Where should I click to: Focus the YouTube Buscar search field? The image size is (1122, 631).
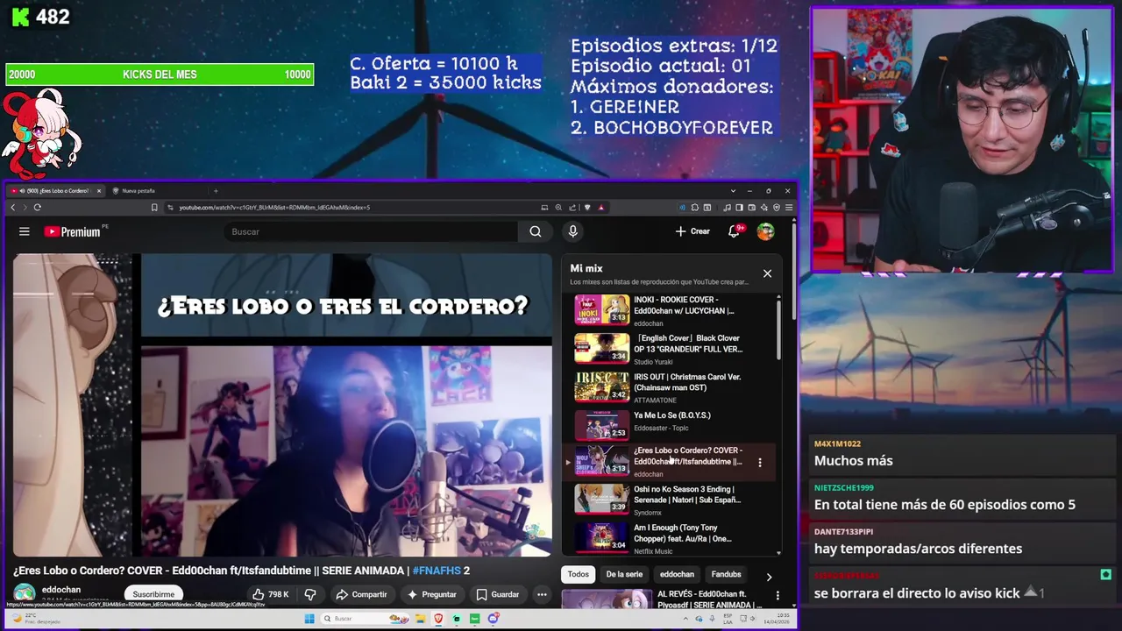(x=373, y=231)
